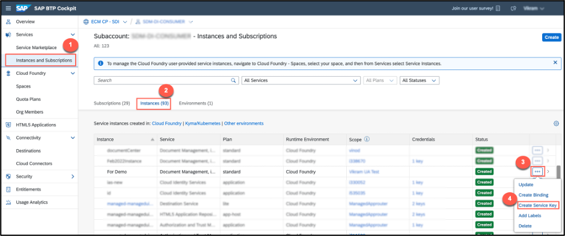
Task: Click the For Demo row actions button
Action: click(x=537, y=172)
